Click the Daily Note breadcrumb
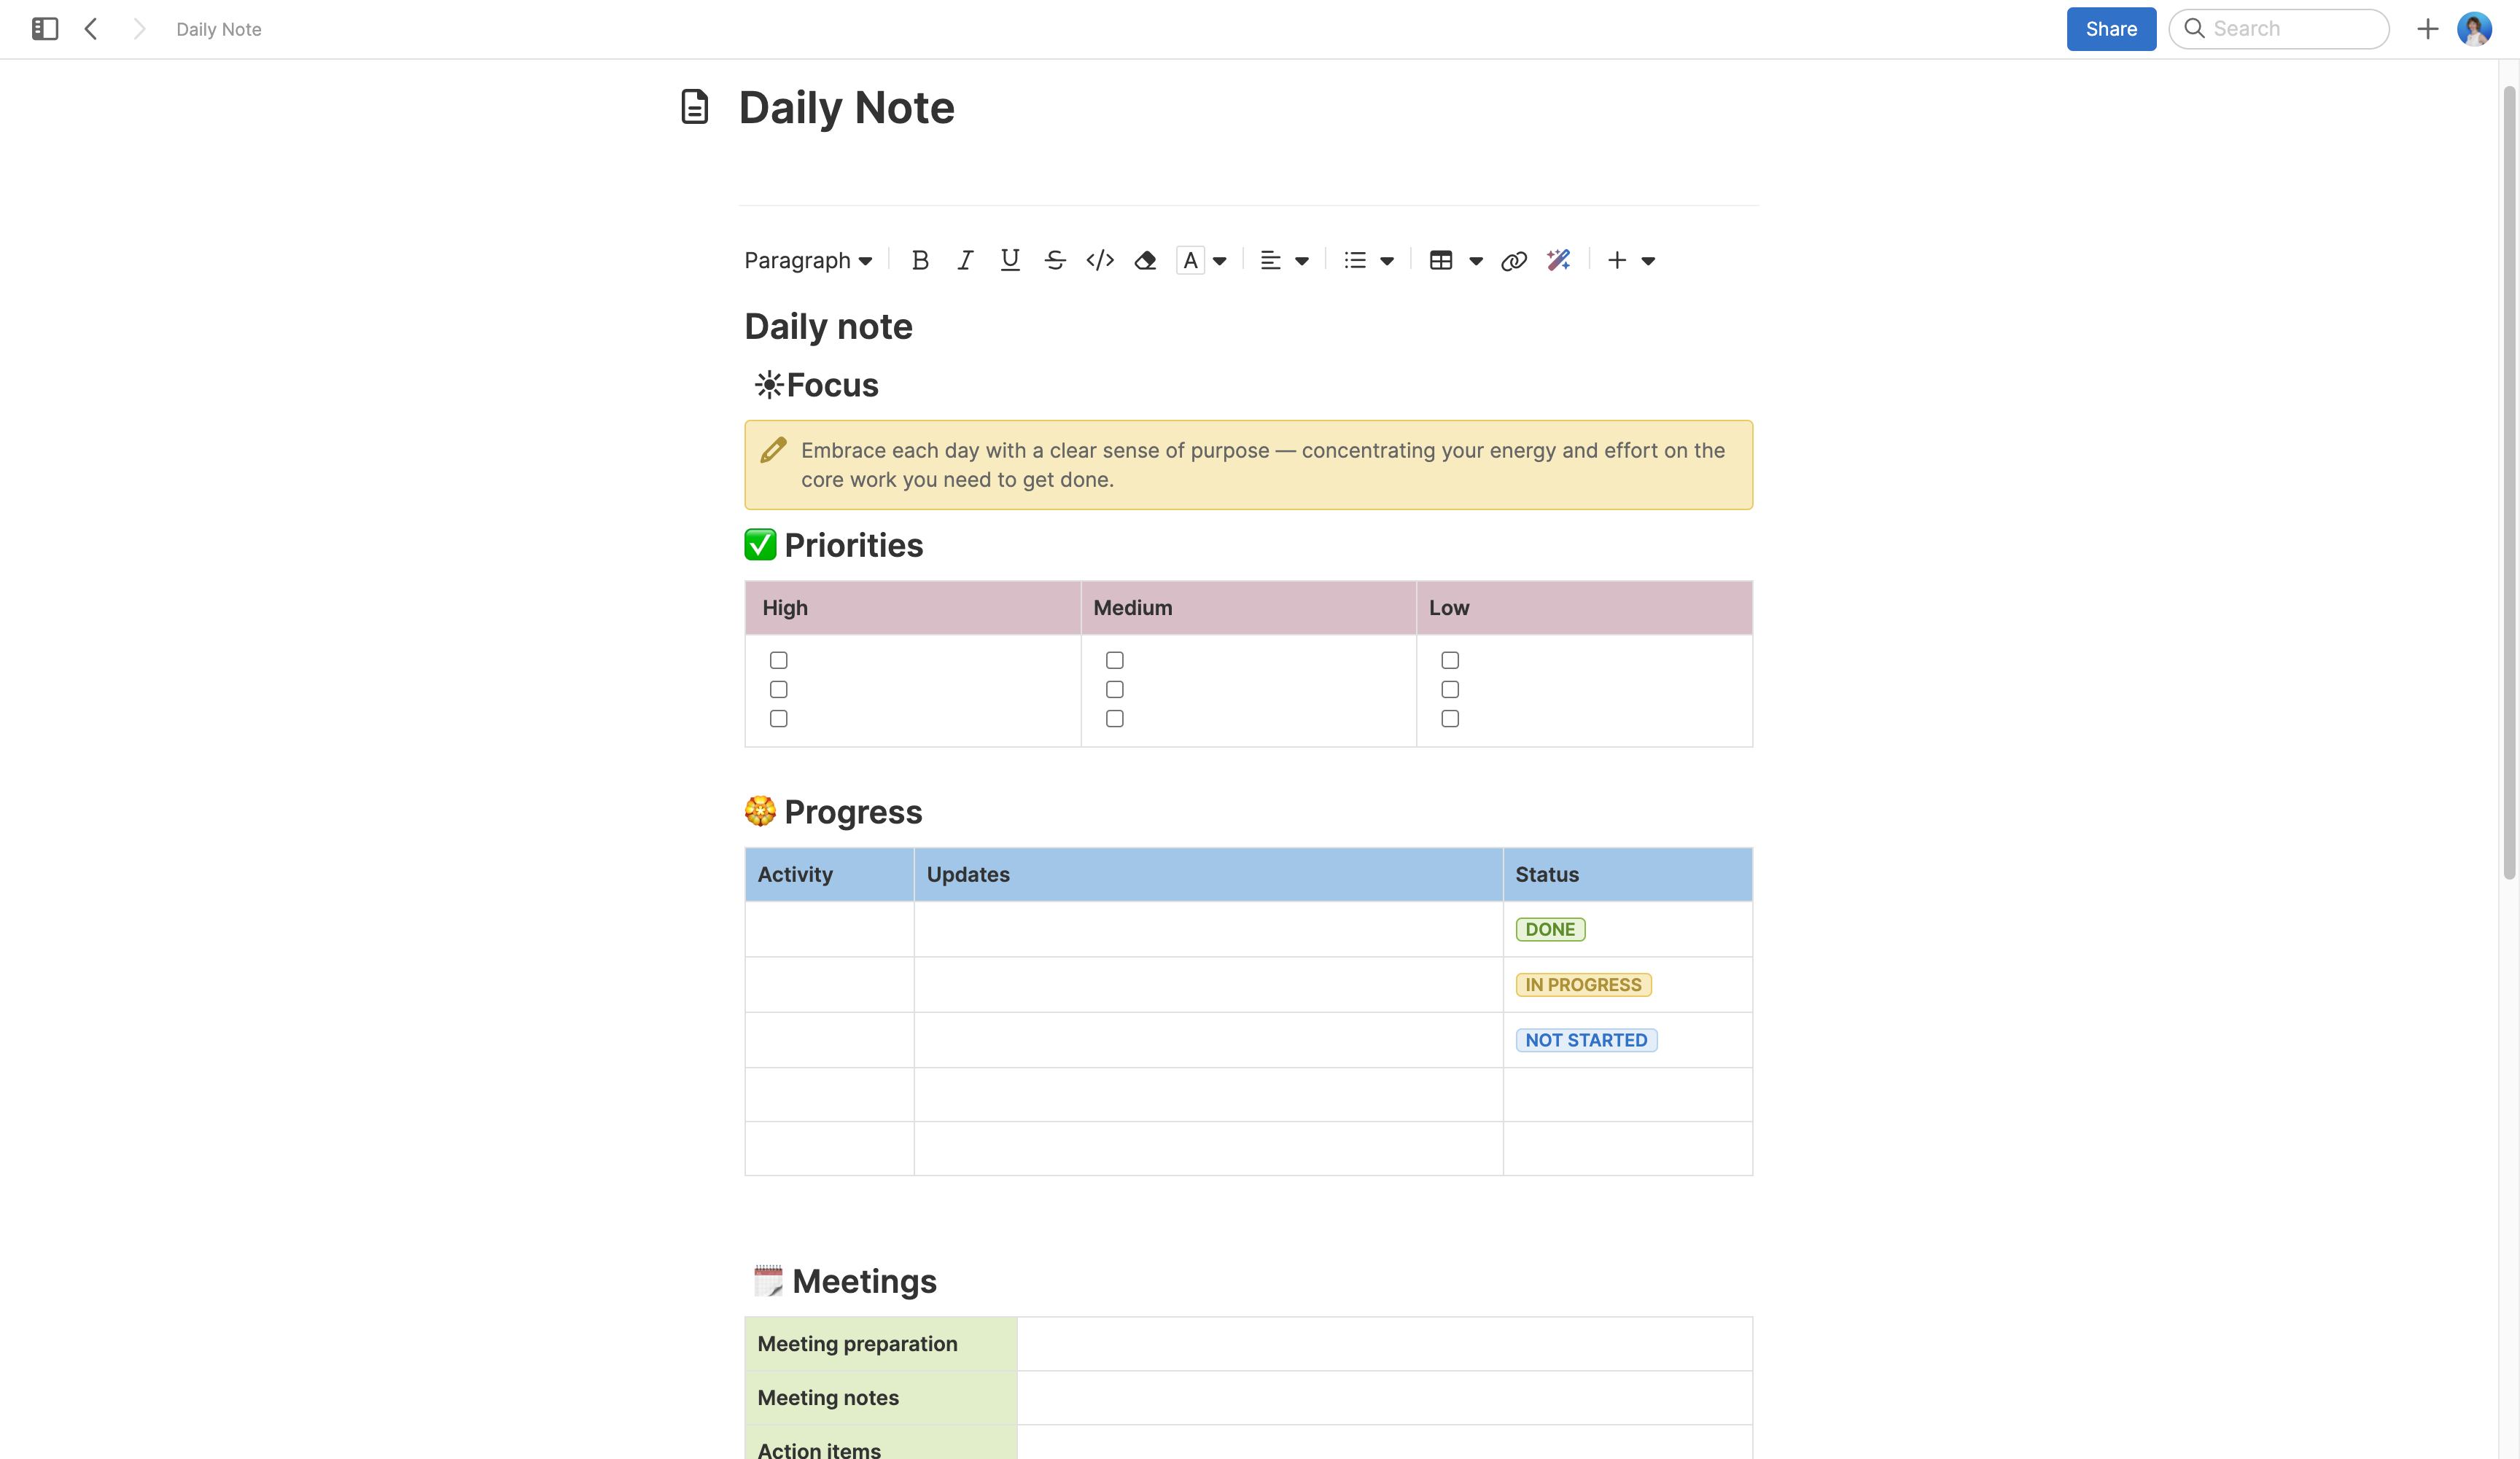This screenshot has height=1459, width=2520. pos(219,29)
